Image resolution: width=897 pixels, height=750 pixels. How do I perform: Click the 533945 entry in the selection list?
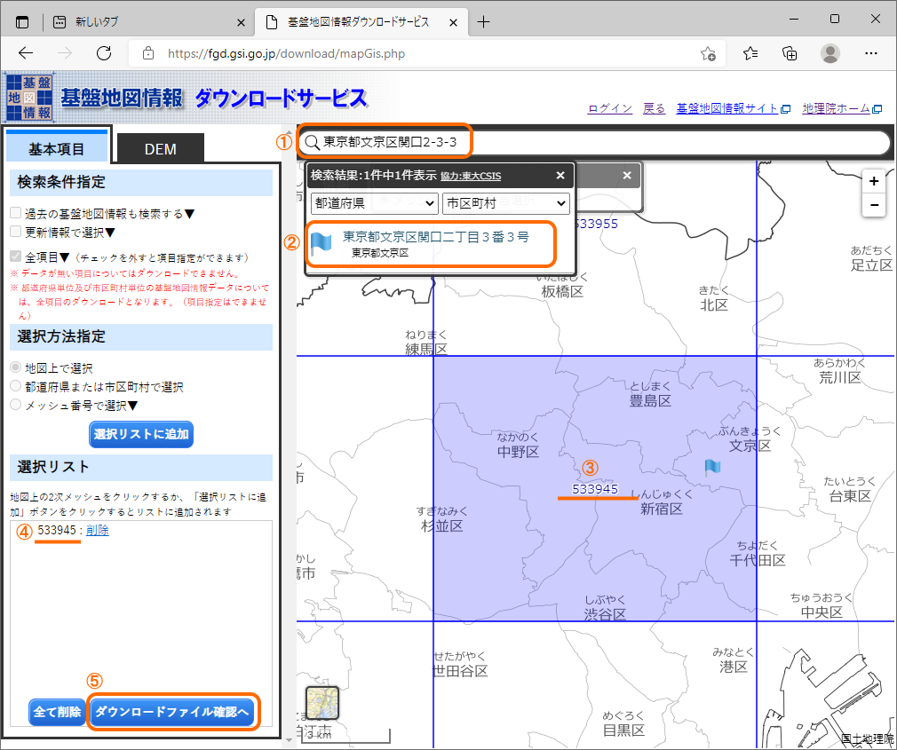point(57,531)
